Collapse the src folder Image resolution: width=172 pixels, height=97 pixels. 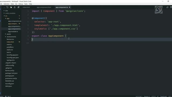point(6,16)
